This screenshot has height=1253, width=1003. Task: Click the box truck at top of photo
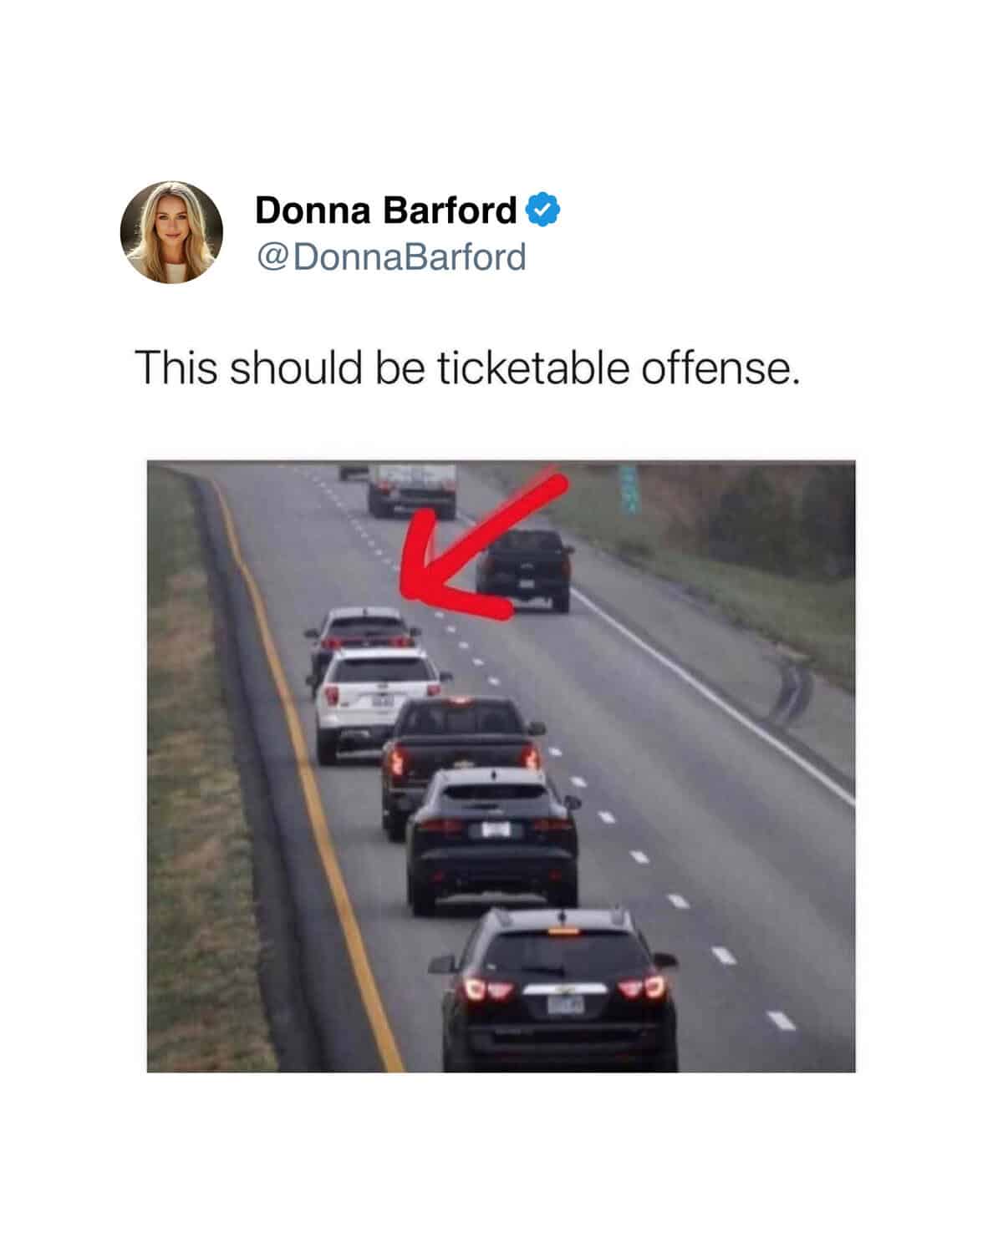412,489
